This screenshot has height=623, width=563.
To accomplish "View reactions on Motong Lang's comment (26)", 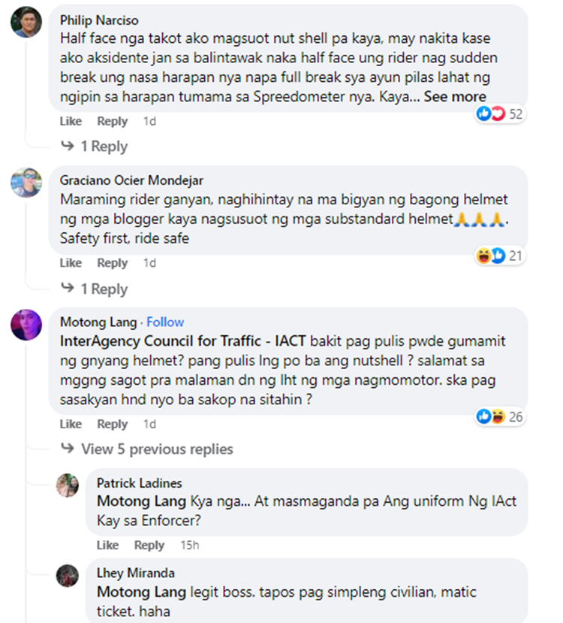I will pyautogui.click(x=500, y=417).
